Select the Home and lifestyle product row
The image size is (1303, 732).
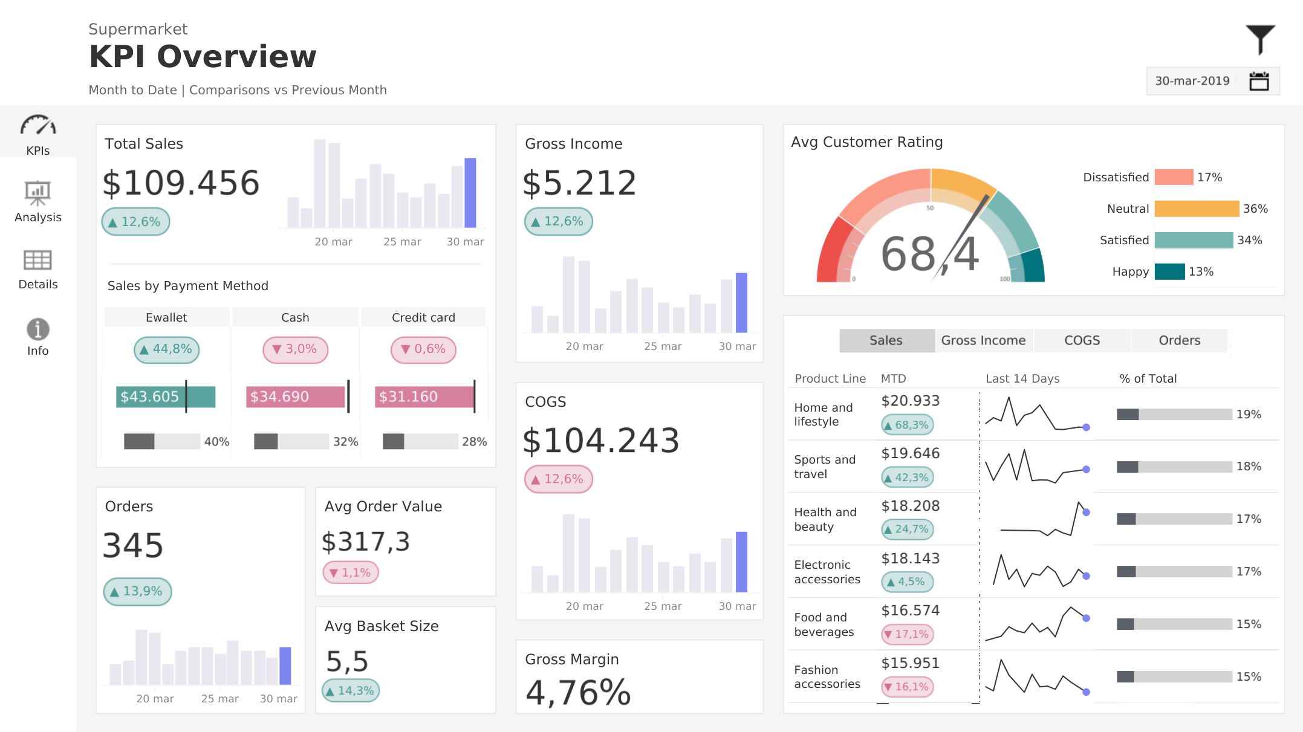(x=823, y=414)
